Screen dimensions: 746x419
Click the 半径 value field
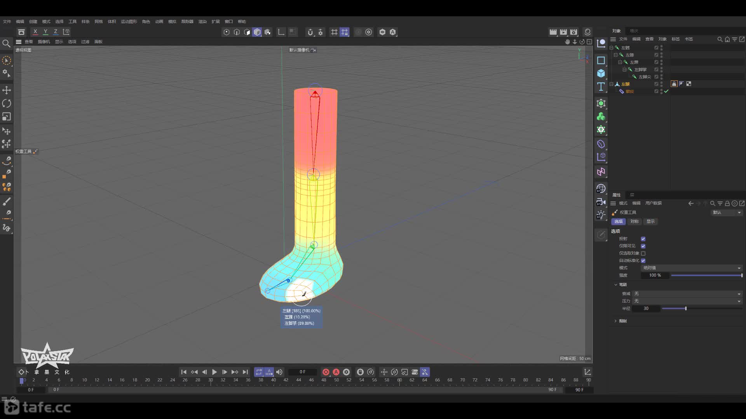[646, 308]
